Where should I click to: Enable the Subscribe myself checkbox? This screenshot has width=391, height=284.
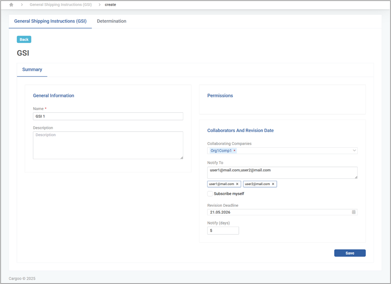210,194
